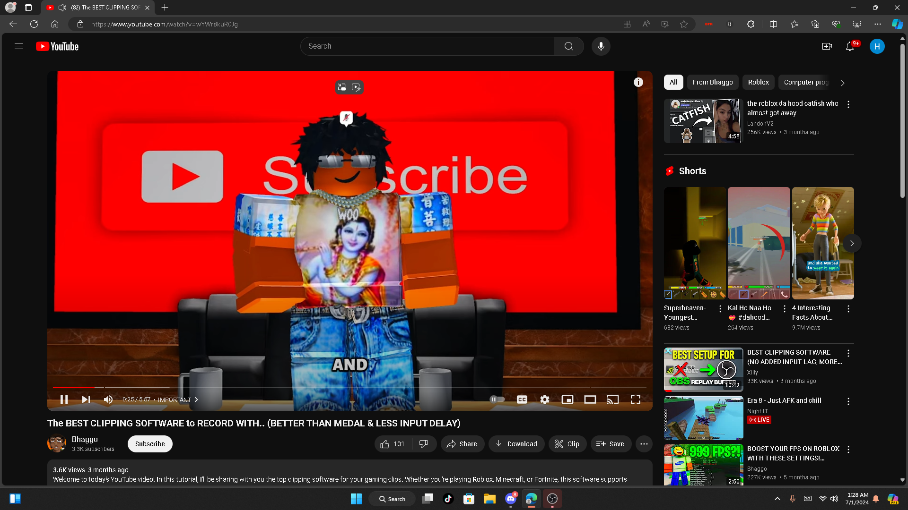Viewport: 908px width, 510px height.
Task: Open Era 8 - Just AFK and chill
Action: 784,400
